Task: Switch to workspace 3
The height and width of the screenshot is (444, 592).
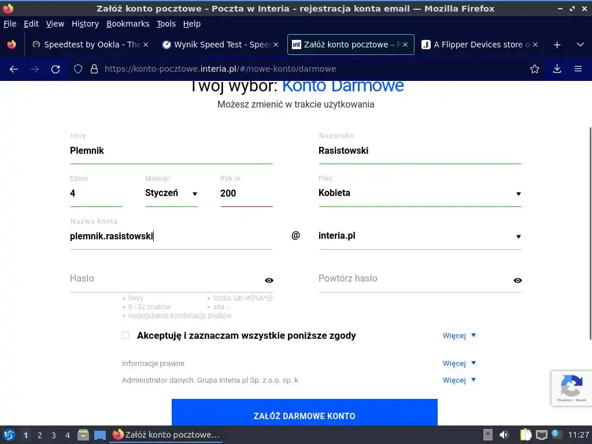Action: (x=54, y=435)
